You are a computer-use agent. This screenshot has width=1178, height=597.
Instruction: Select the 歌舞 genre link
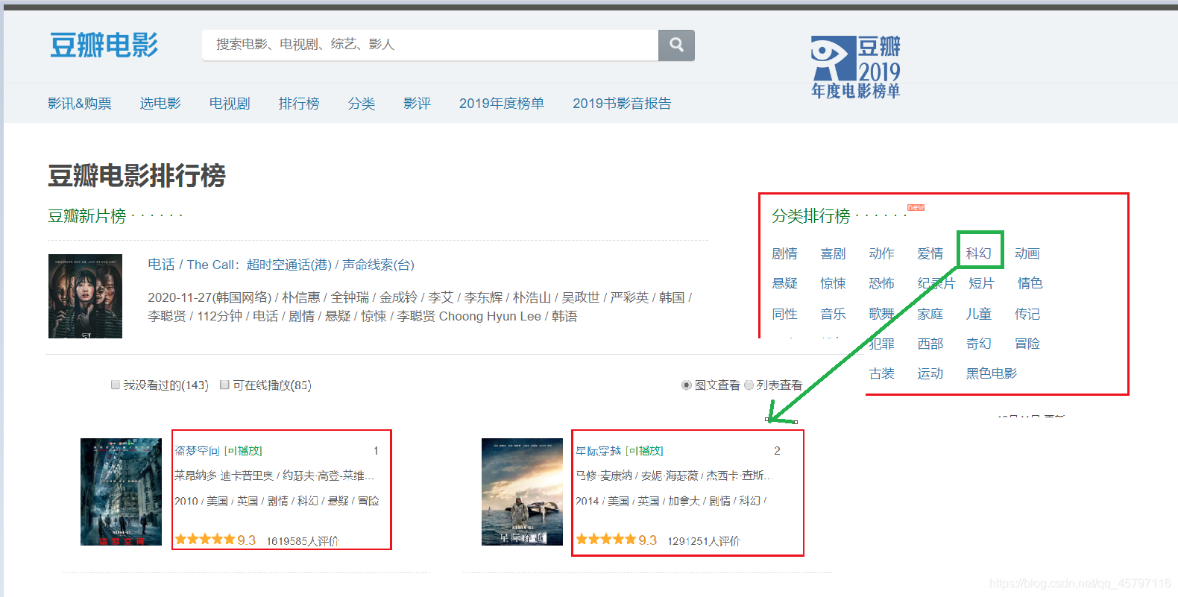(881, 314)
